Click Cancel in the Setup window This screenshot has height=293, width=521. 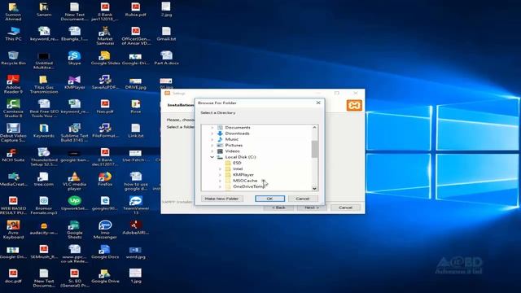pos(345,208)
